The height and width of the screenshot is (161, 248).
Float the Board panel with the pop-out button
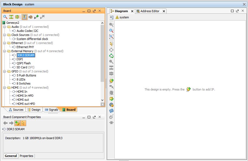pos(94,11)
